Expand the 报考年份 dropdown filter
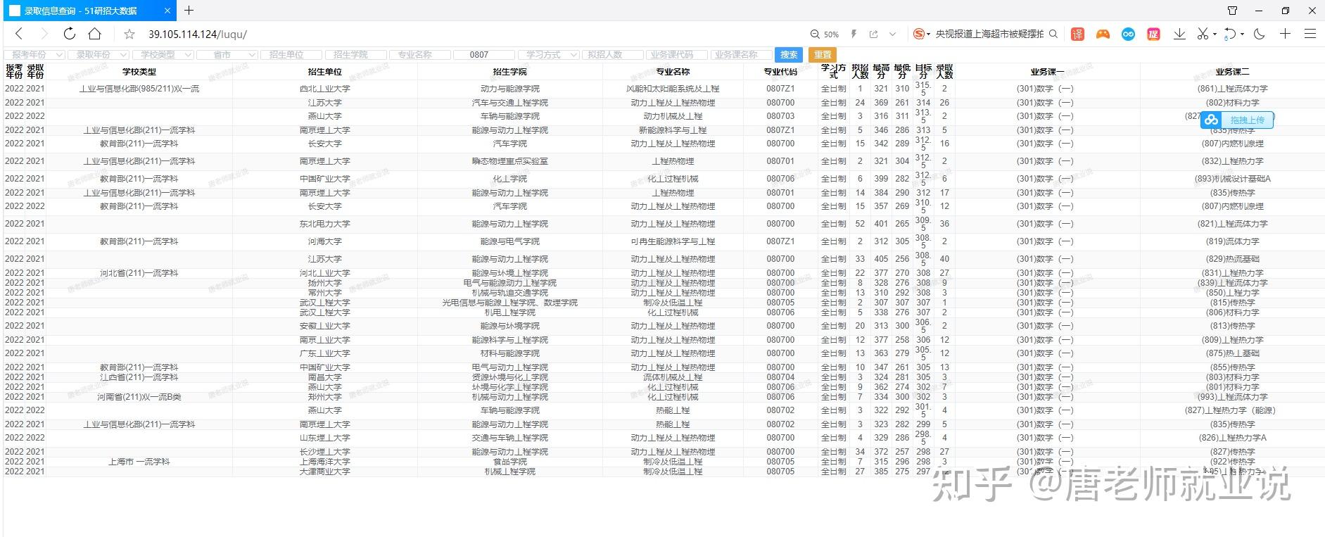 34,55
